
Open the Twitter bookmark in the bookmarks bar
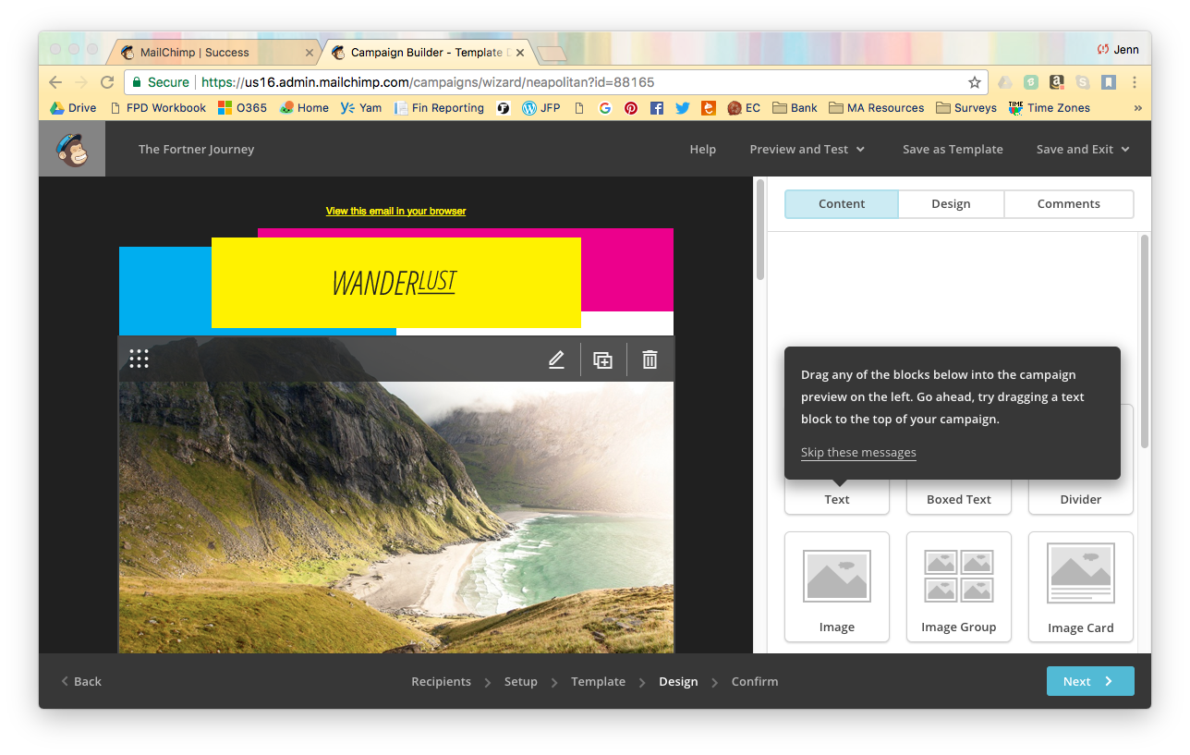coord(682,108)
